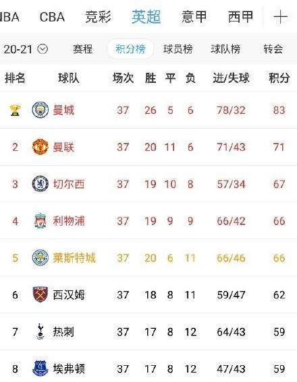Switch to the 意甲 league tab
Screen dimensions: 297x382
(x=194, y=17)
